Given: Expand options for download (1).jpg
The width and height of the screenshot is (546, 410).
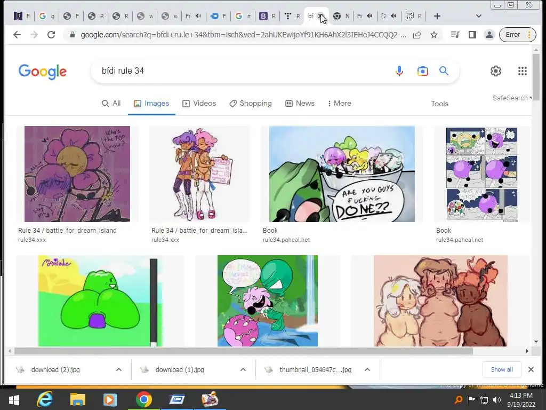Looking at the screenshot, I should (243, 369).
